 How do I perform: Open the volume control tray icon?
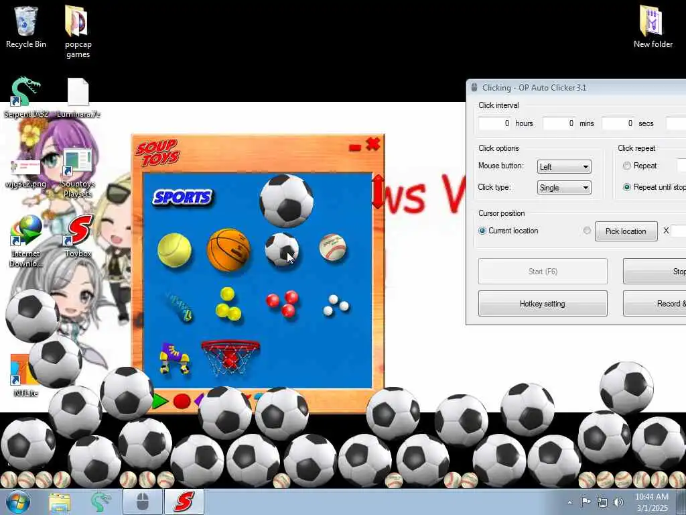pyautogui.click(x=618, y=502)
